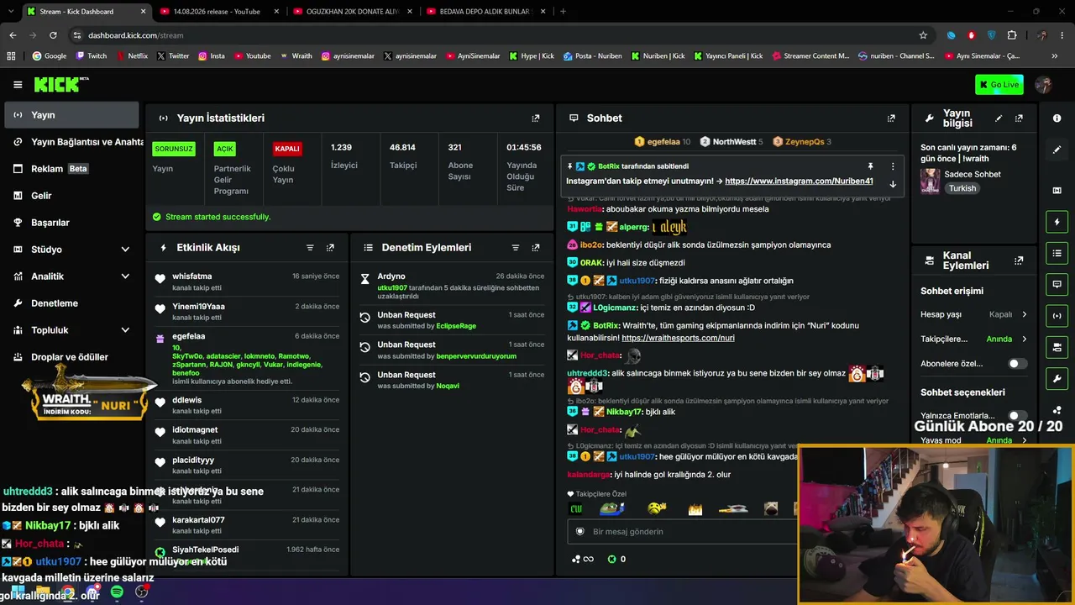Show more bookmarks with the overflow chevron

(x=1055, y=56)
